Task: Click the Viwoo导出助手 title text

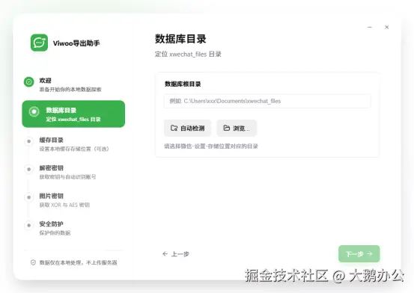Action: point(76,43)
